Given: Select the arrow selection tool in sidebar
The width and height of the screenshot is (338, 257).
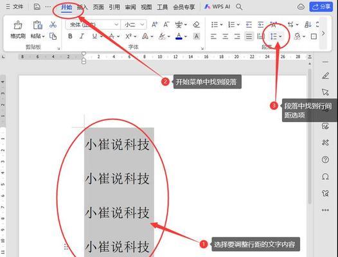Looking at the screenshot, I should click(325, 92).
